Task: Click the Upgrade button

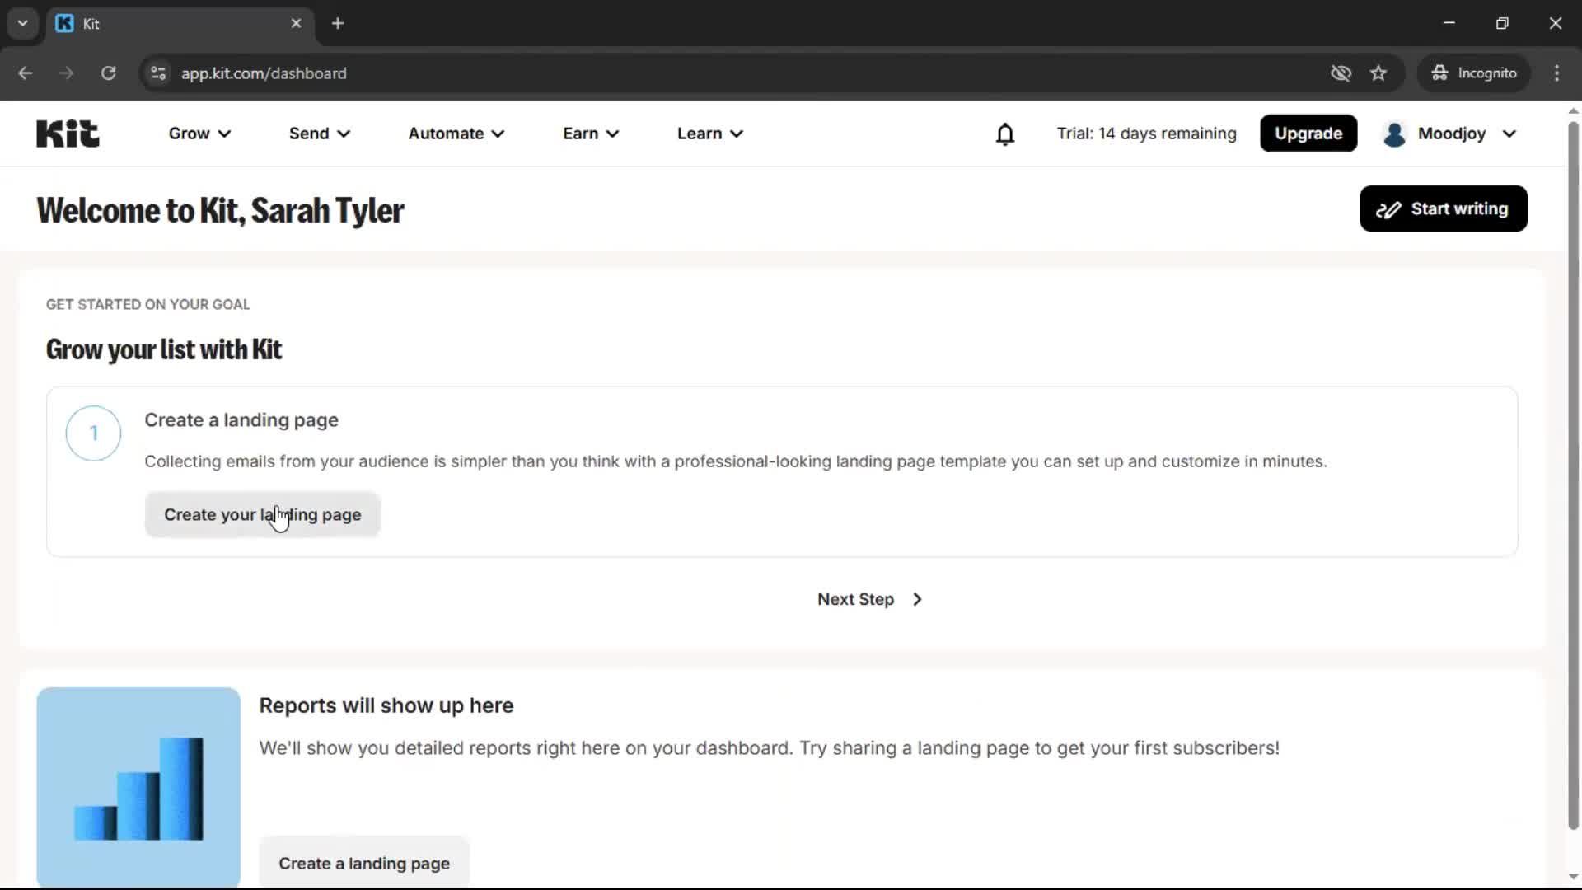Action: pyautogui.click(x=1308, y=133)
